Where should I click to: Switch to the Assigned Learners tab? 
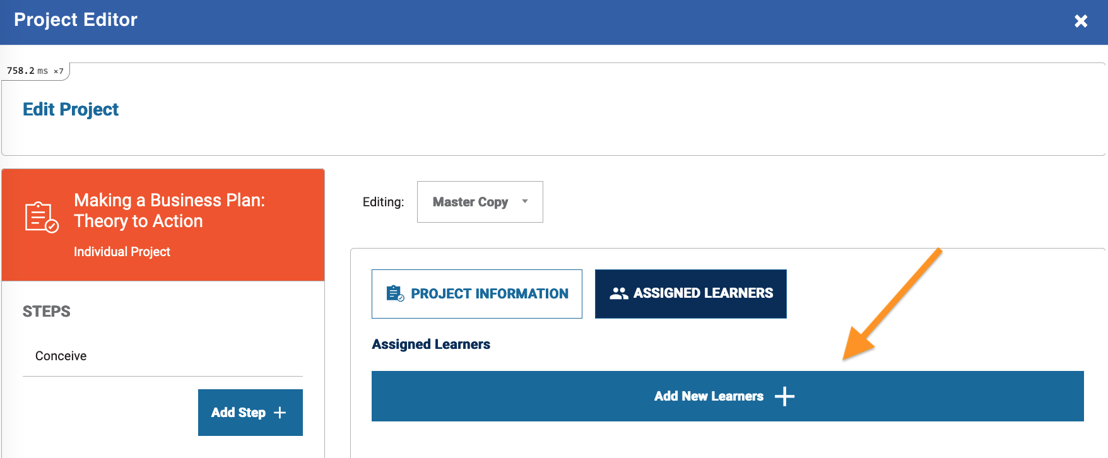(x=691, y=294)
